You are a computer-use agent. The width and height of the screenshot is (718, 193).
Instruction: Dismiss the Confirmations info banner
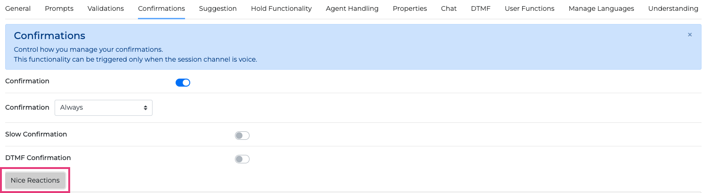pos(690,35)
